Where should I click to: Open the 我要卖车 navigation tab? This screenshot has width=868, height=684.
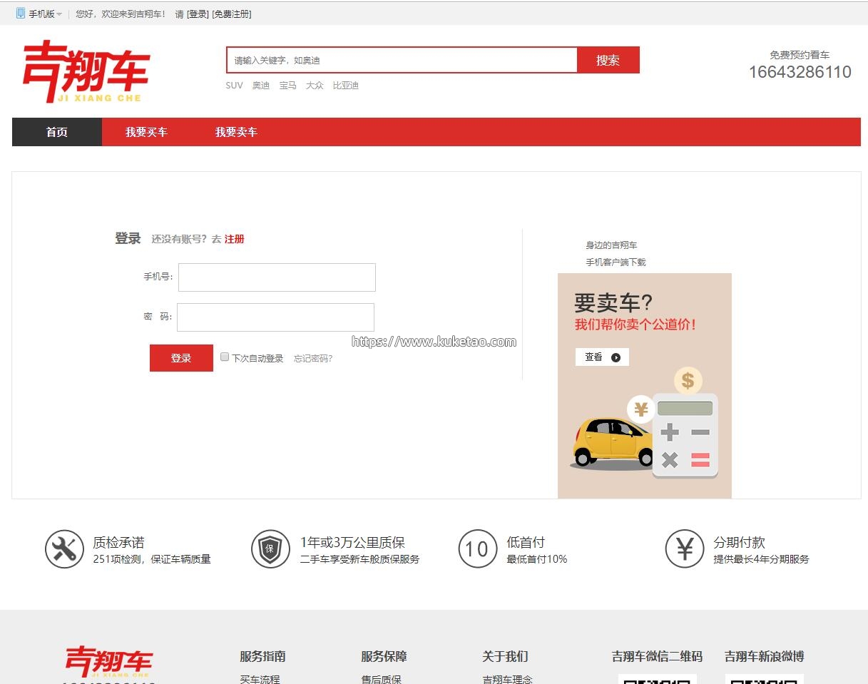[236, 132]
